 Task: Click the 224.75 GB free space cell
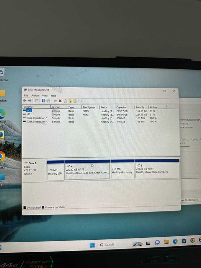142,115
